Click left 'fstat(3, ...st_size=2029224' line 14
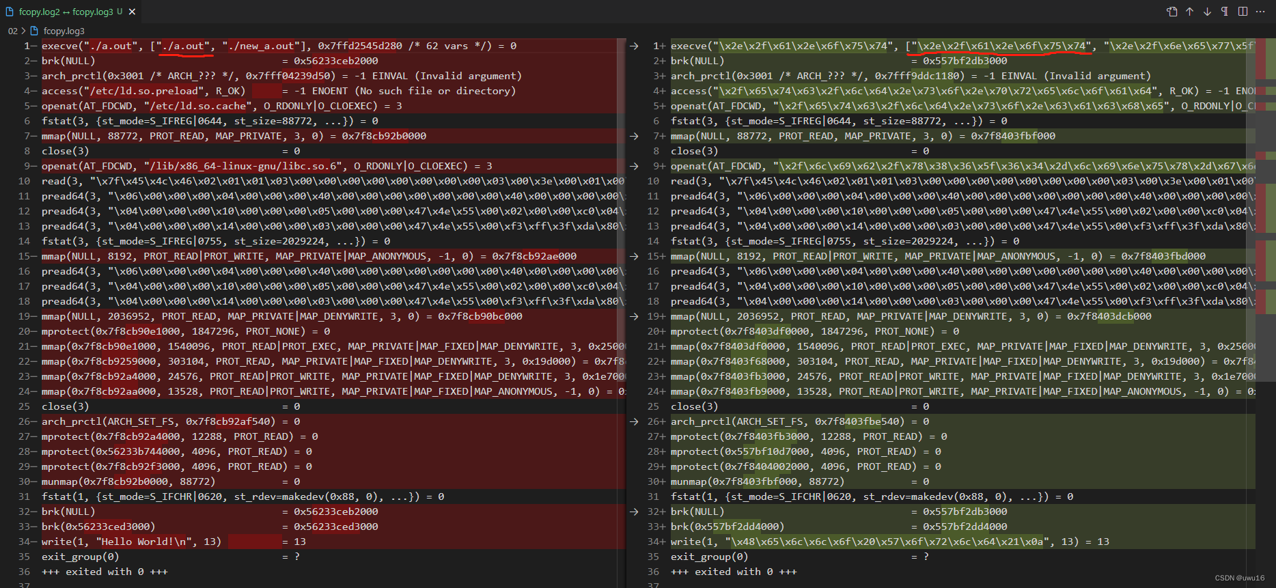 pos(216,241)
